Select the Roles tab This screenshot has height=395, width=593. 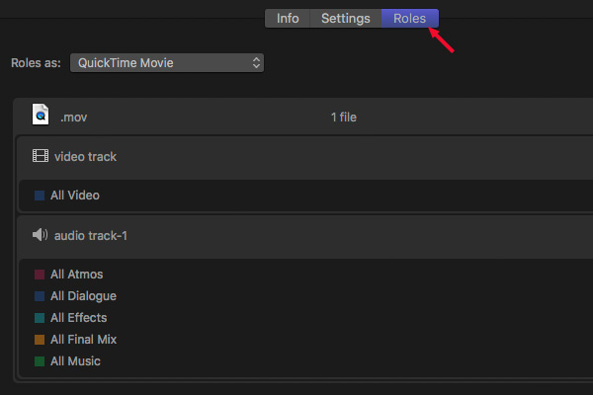[x=410, y=18]
